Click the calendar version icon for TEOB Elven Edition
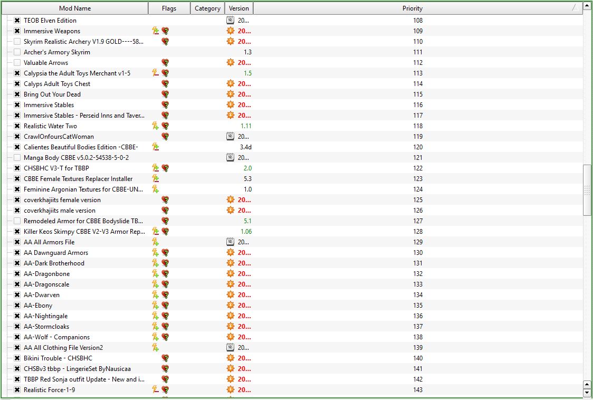Viewport: 593px width, 400px height. coord(230,21)
